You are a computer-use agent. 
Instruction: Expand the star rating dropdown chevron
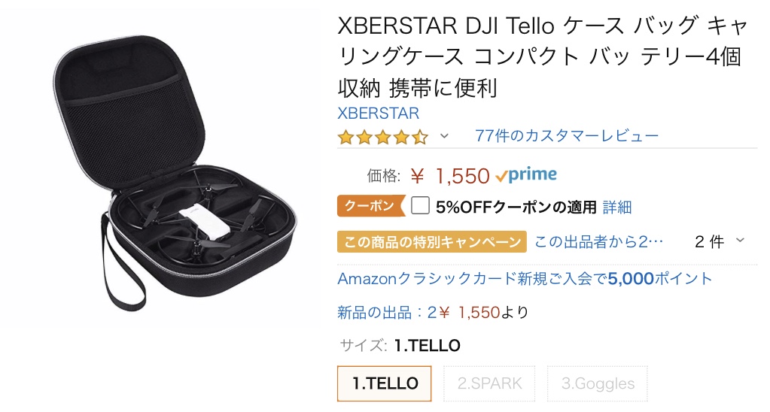[444, 136]
